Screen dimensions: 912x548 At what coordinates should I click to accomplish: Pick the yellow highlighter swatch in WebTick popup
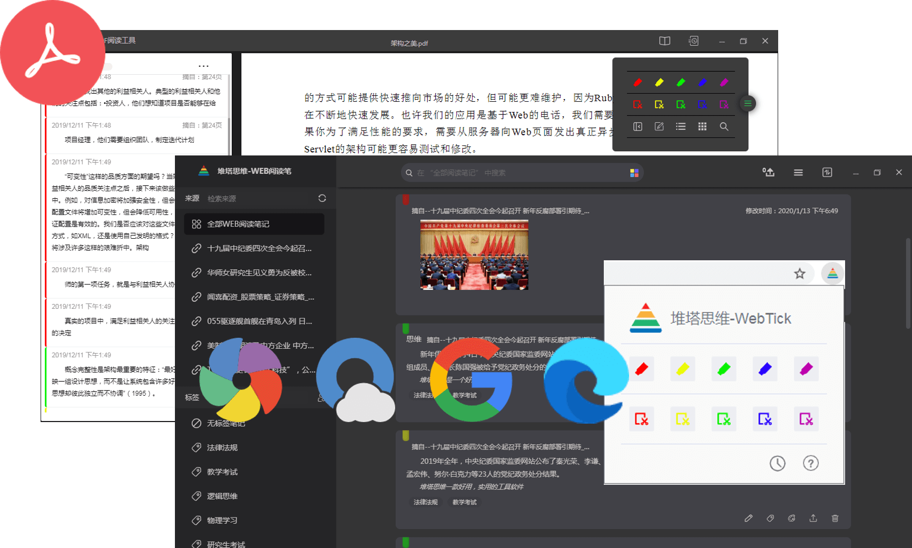(682, 369)
